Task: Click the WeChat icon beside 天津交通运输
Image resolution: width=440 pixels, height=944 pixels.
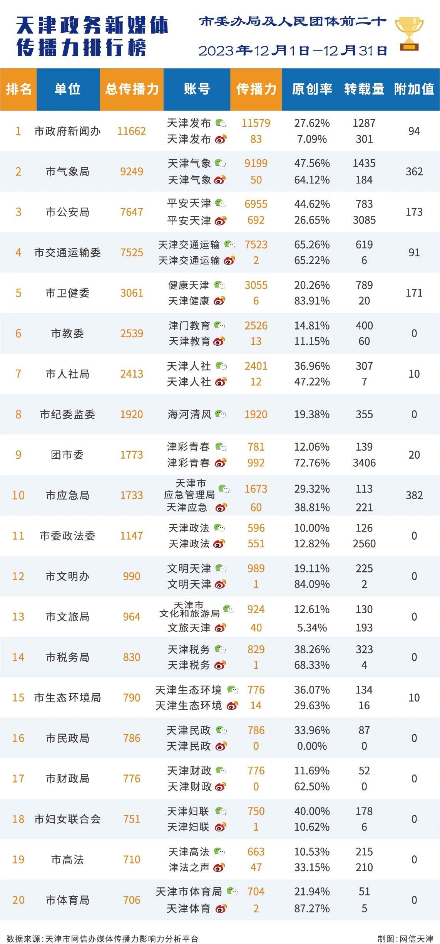Action: [230, 244]
